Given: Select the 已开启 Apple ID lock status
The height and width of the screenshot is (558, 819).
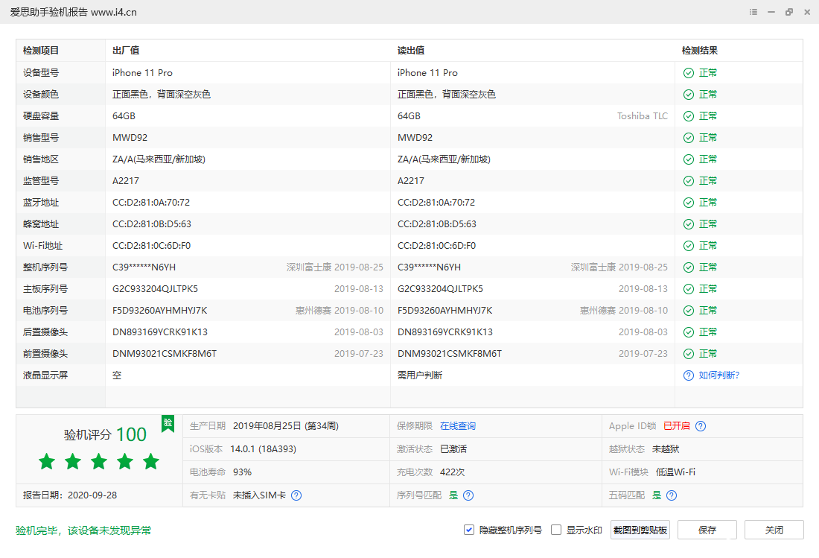Looking at the screenshot, I should 676,426.
